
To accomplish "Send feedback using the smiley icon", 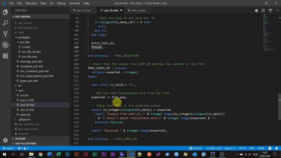I will click(270, 148).
